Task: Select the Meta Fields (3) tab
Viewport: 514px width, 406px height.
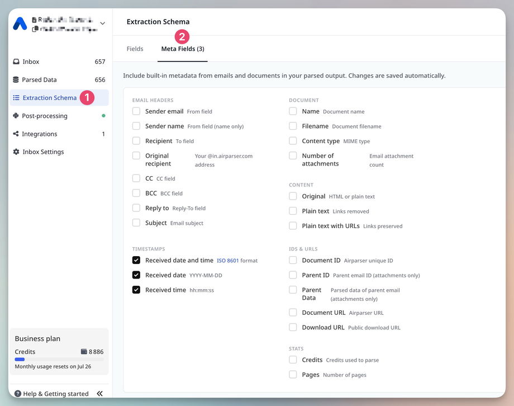Action: (183, 49)
